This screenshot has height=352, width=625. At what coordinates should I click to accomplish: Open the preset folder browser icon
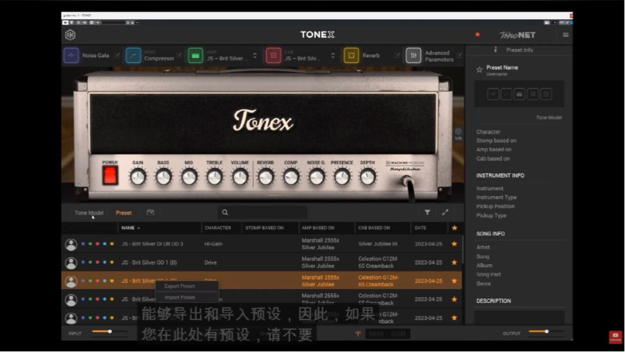(x=150, y=213)
